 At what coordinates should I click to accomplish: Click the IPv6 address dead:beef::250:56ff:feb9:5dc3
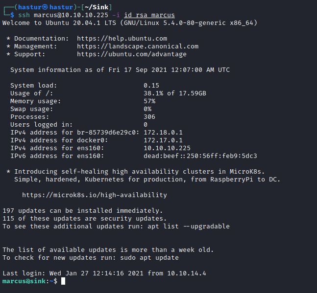click(x=200, y=156)
